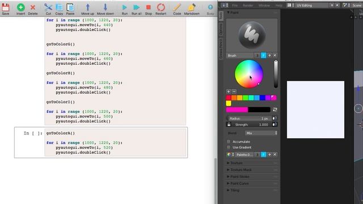Open the Blender Window menu

coord(264,5)
